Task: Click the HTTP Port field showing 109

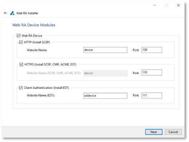Action: click(x=152, y=50)
